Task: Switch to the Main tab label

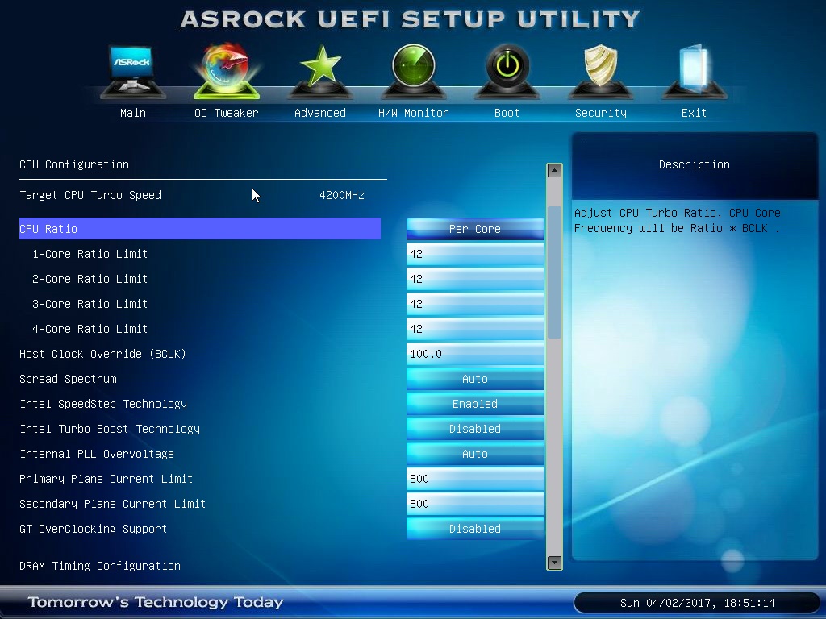Action: tap(133, 113)
